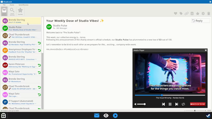Click the tag icon in the toolbar
The image size is (212, 119).
[181, 13]
